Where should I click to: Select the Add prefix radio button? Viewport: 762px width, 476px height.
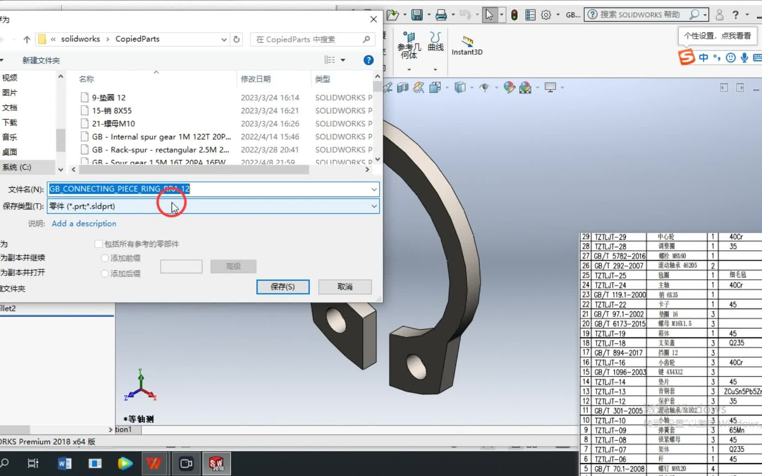105,258
